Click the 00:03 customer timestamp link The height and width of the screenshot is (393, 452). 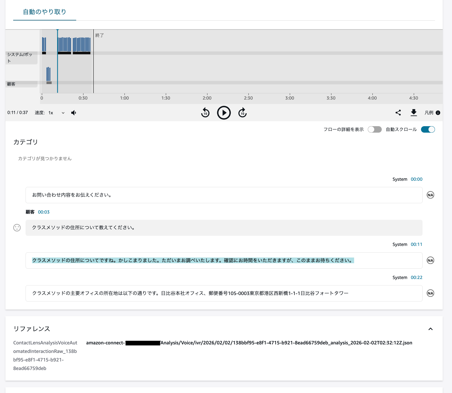[43, 212]
